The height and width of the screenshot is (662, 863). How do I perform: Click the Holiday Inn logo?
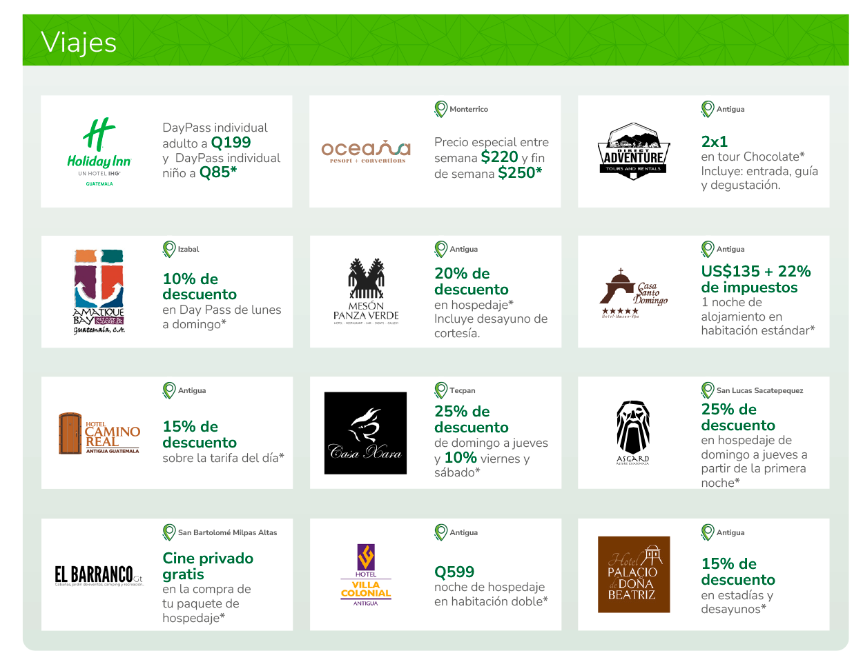pos(99,152)
